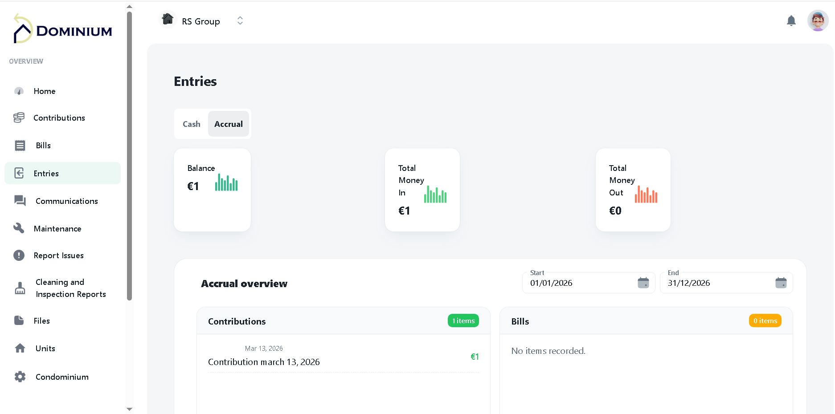Click the Condominium gear icon
This screenshot has width=835, height=414.
pyautogui.click(x=20, y=377)
